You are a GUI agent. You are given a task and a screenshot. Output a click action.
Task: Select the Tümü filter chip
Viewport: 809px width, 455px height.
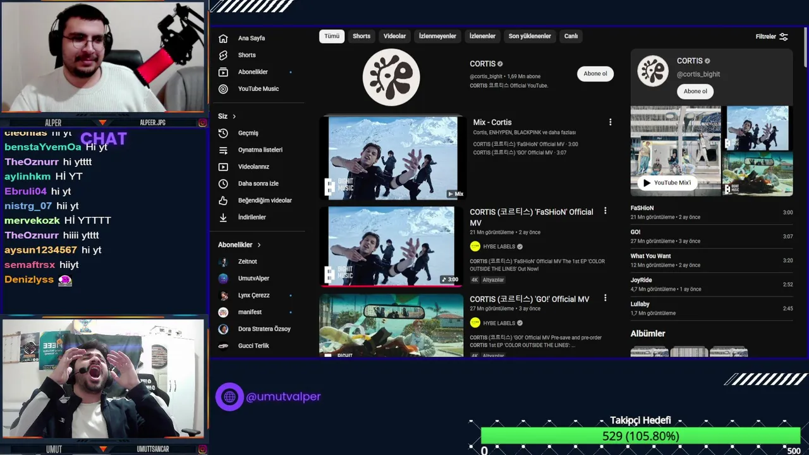click(x=332, y=36)
